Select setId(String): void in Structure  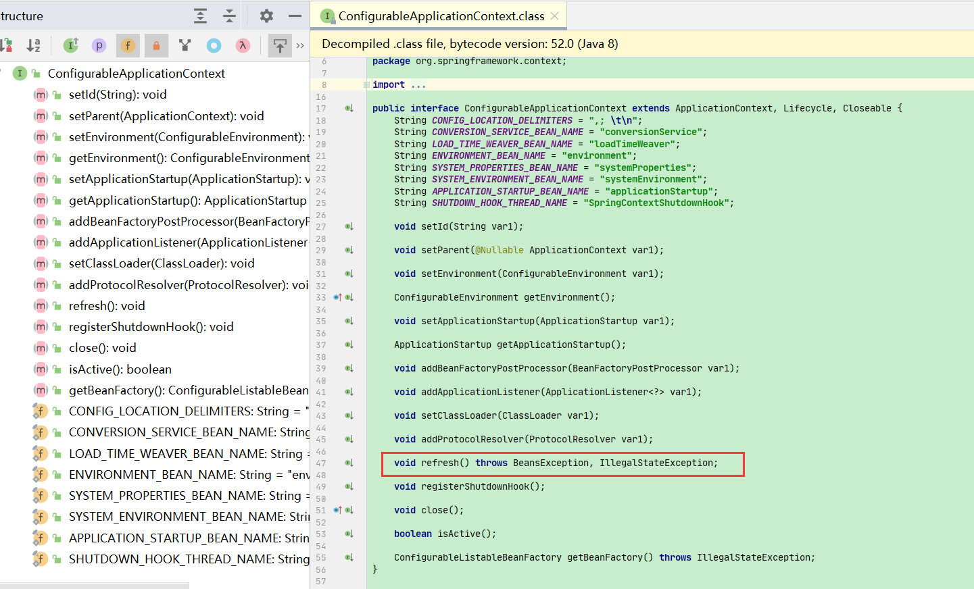(118, 95)
